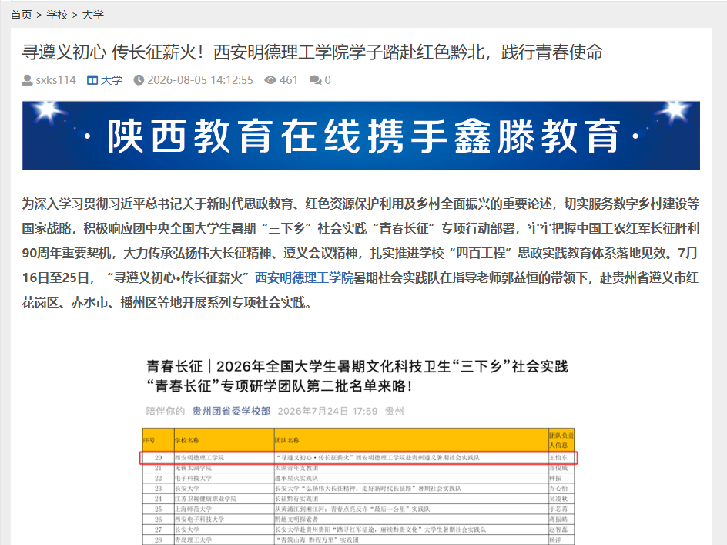The height and width of the screenshot is (545, 727).
Task: Click the eye views icon
Action: click(270, 80)
